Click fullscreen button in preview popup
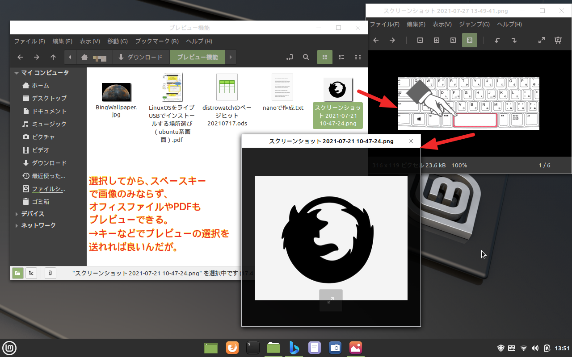The width and height of the screenshot is (572, 357). coord(331,300)
